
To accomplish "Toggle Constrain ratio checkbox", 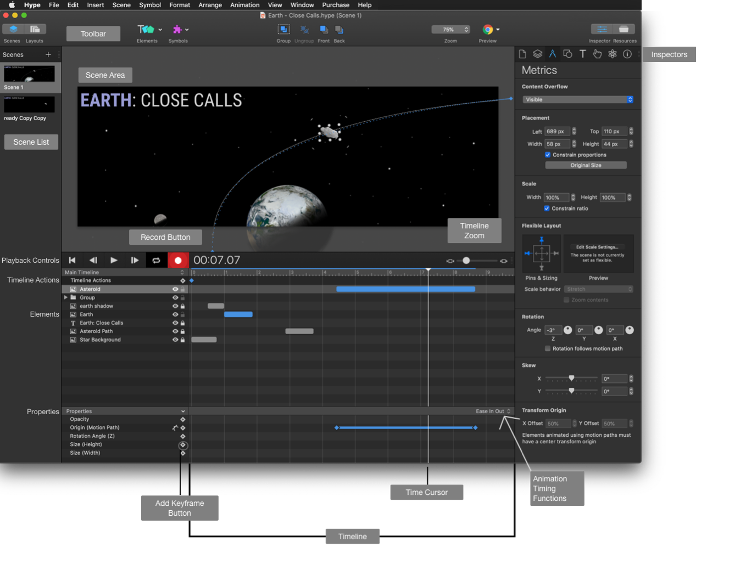I will pos(547,208).
